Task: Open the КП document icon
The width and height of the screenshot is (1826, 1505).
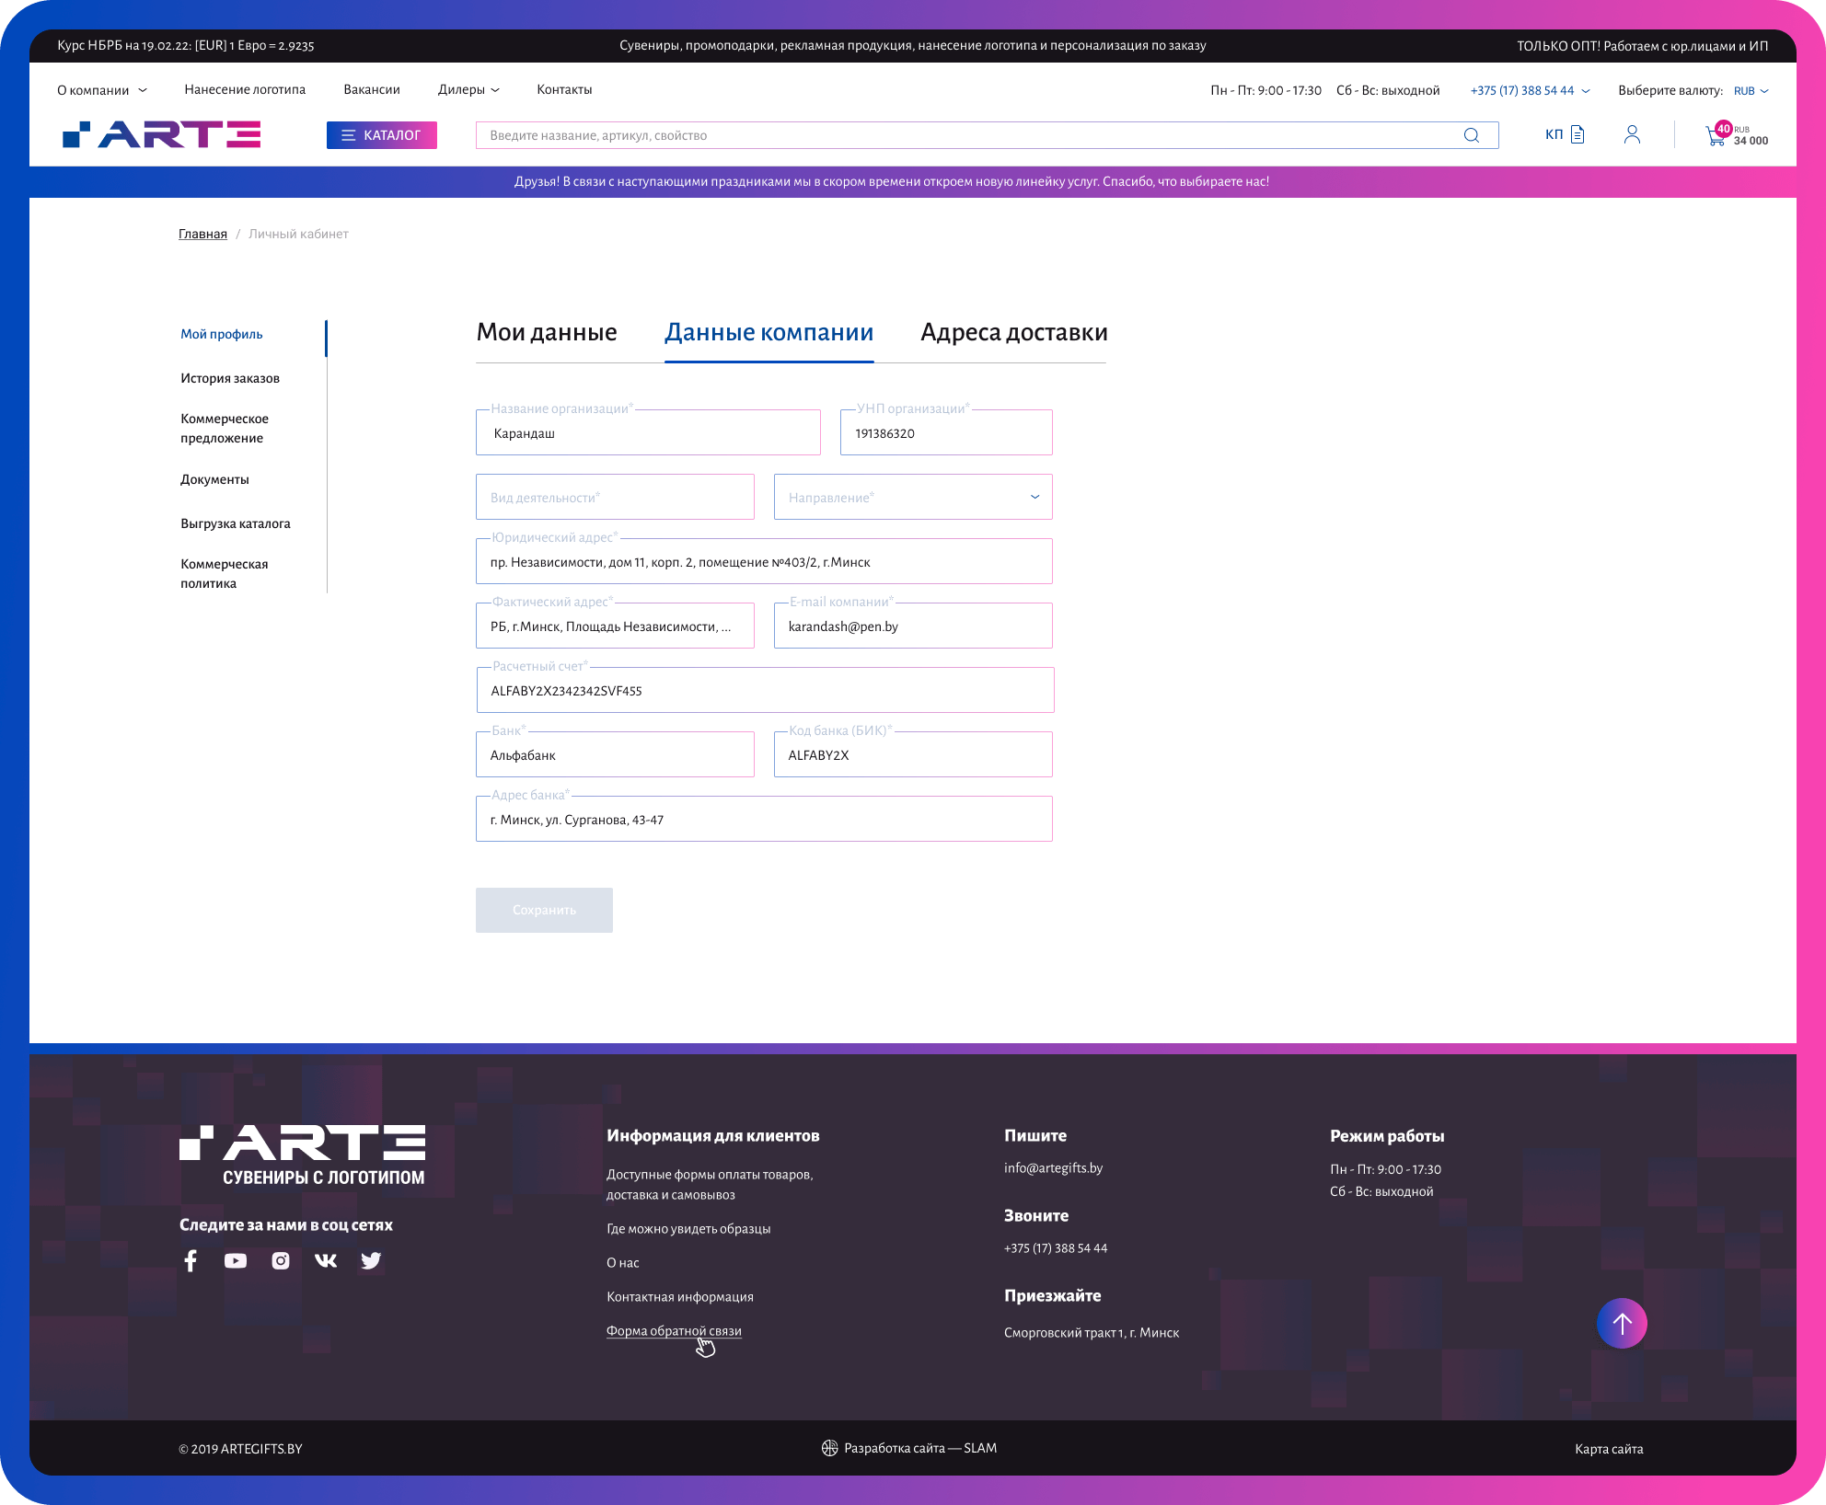Action: tap(1577, 135)
